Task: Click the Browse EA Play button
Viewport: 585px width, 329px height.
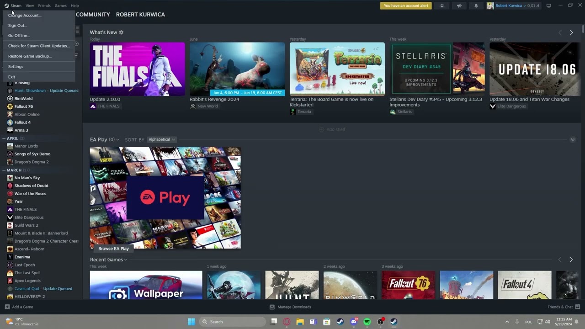Action: 113,249
